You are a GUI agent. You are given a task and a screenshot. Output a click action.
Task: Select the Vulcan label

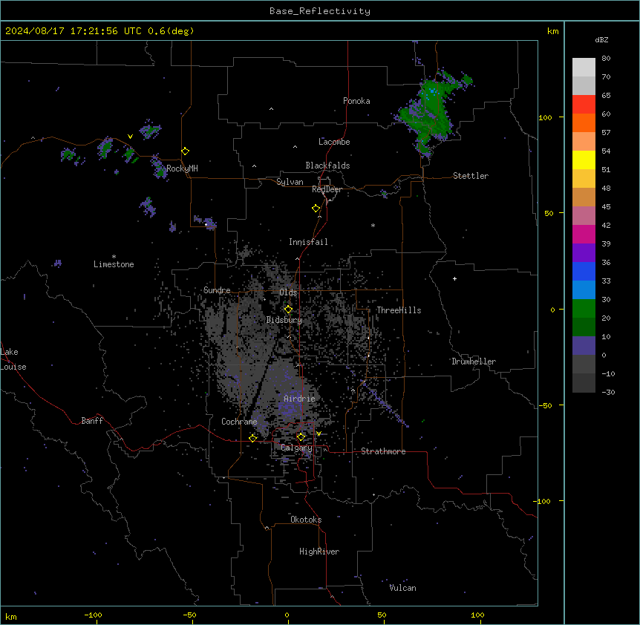[403, 588]
